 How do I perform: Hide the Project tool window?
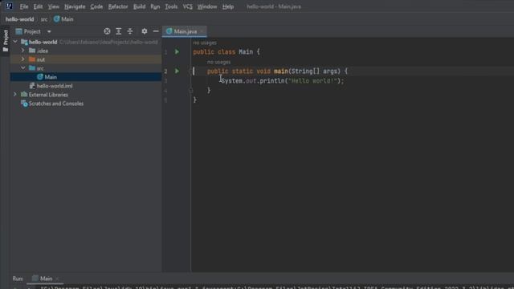pyautogui.click(x=156, y=31)
